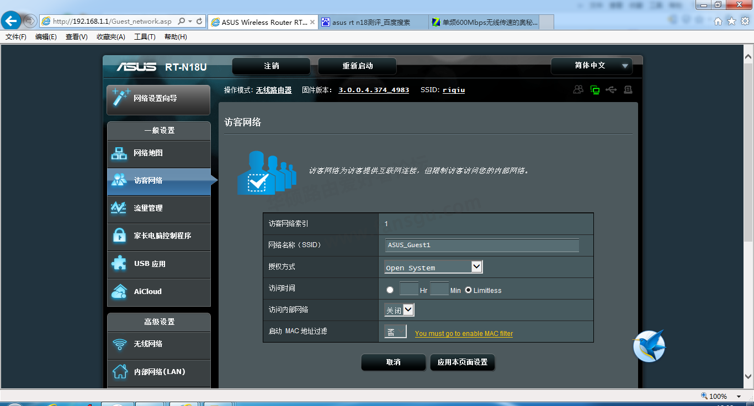
Task: Click the Quick Internet Setup wand icon
Action: [x=120, y=98]
